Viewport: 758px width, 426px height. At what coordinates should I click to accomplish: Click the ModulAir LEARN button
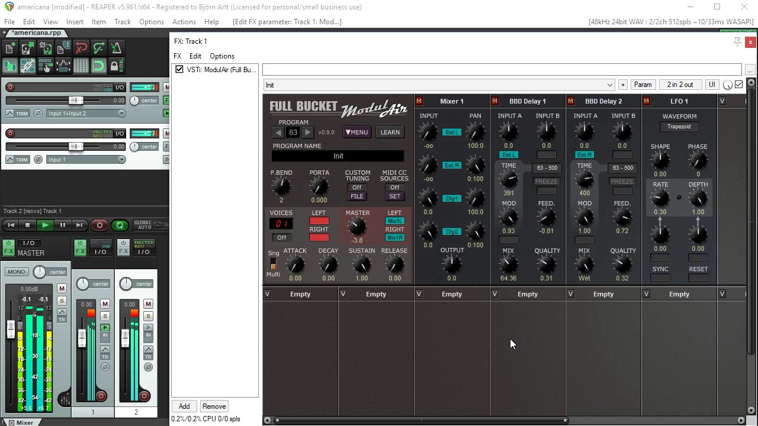tap(390, 133)
